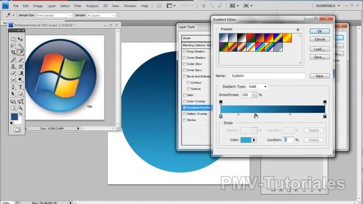
Task: Select the Blur tool
Action: click(x=13, y=80)
